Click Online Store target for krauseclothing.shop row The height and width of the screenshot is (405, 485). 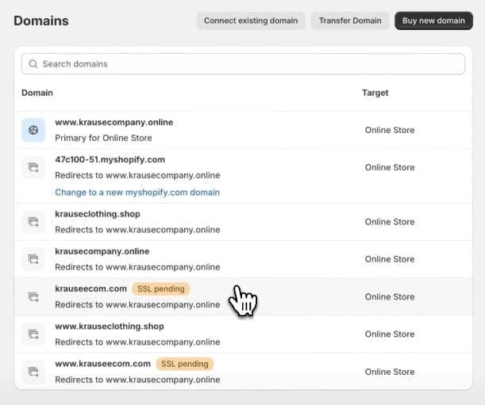pos(390,222)
